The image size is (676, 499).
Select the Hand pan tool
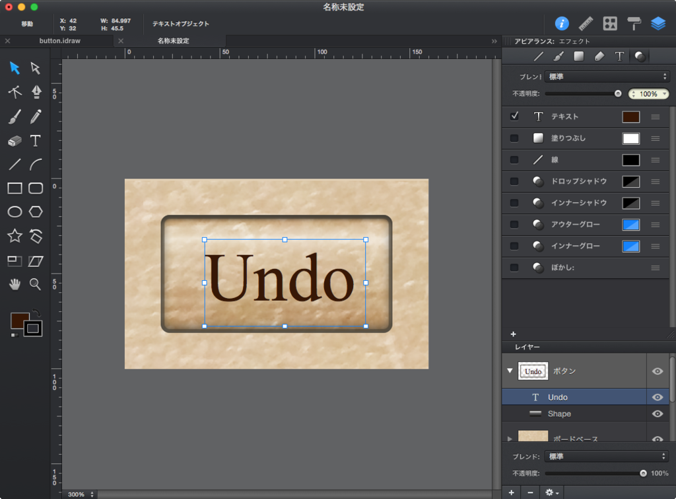[15, 284]
